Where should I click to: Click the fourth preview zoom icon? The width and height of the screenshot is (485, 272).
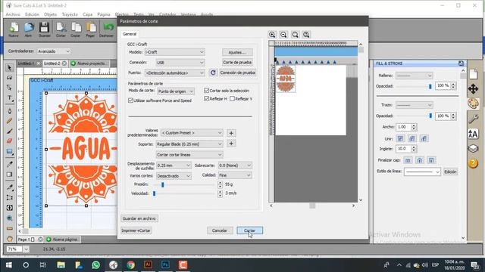[x=306, y=35]
